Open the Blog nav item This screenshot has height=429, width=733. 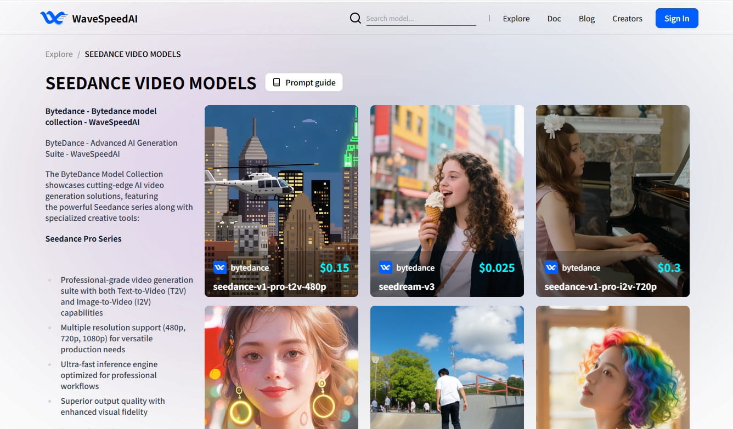coord(587,19)
